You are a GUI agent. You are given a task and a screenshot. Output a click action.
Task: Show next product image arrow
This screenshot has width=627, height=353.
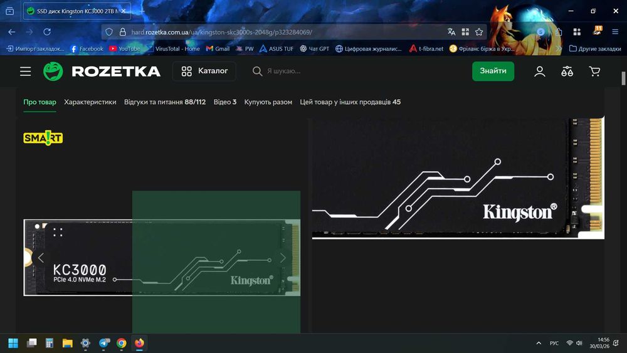point(283,258)
